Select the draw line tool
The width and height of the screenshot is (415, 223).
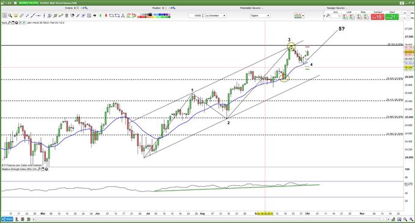[x=32, y=16]
